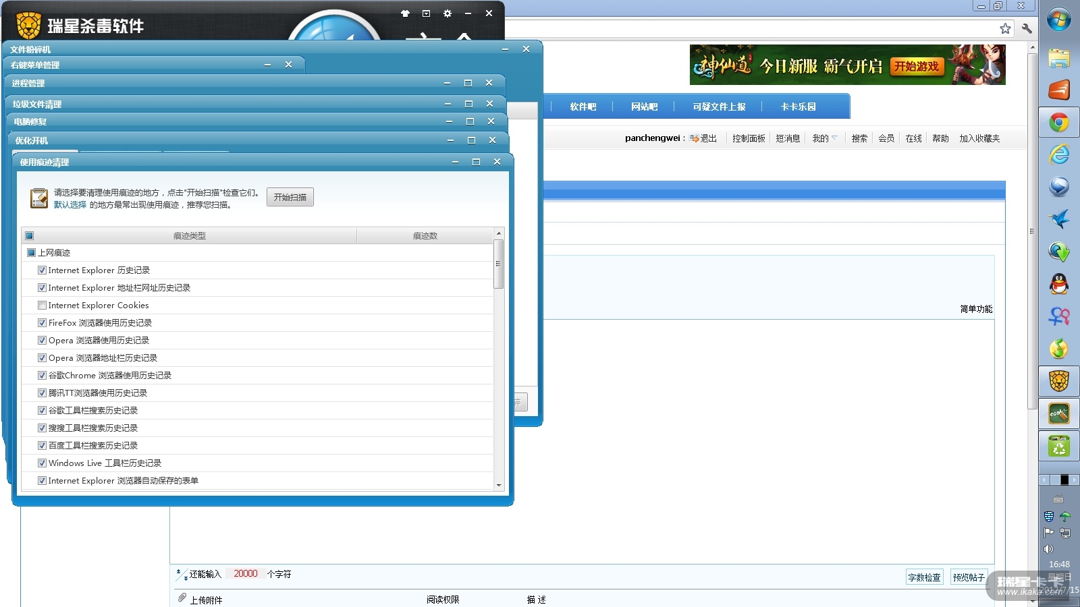The height and width of the screenshot is (607, 1080).
Task: Open 控制面板 in forum user menu
Action: tap(749, 138)
